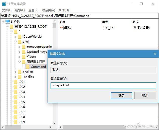The image size is (159, 130).
Task: Click the shellex folder icon
Action: (20, 72)
